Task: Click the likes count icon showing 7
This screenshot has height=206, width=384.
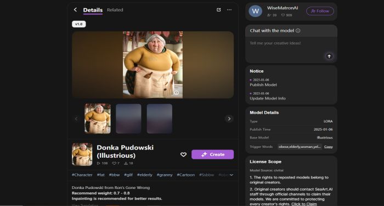Action: [x=114, y=163]
